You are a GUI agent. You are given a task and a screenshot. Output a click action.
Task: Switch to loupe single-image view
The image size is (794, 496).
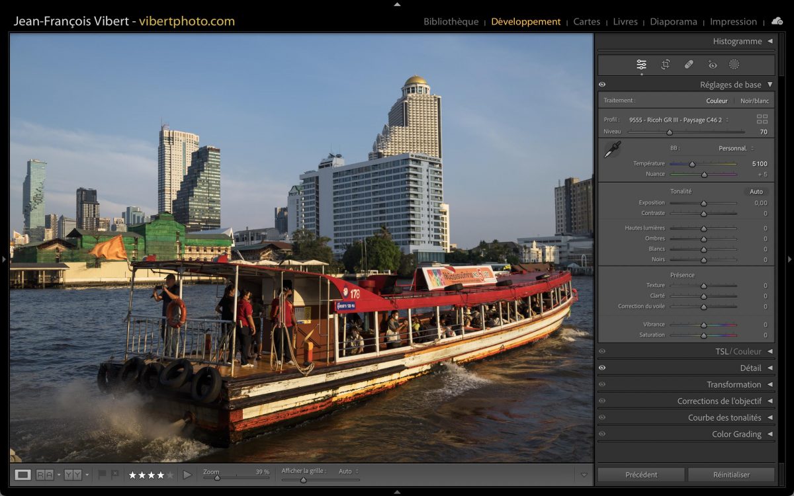(x=23, y=474)
